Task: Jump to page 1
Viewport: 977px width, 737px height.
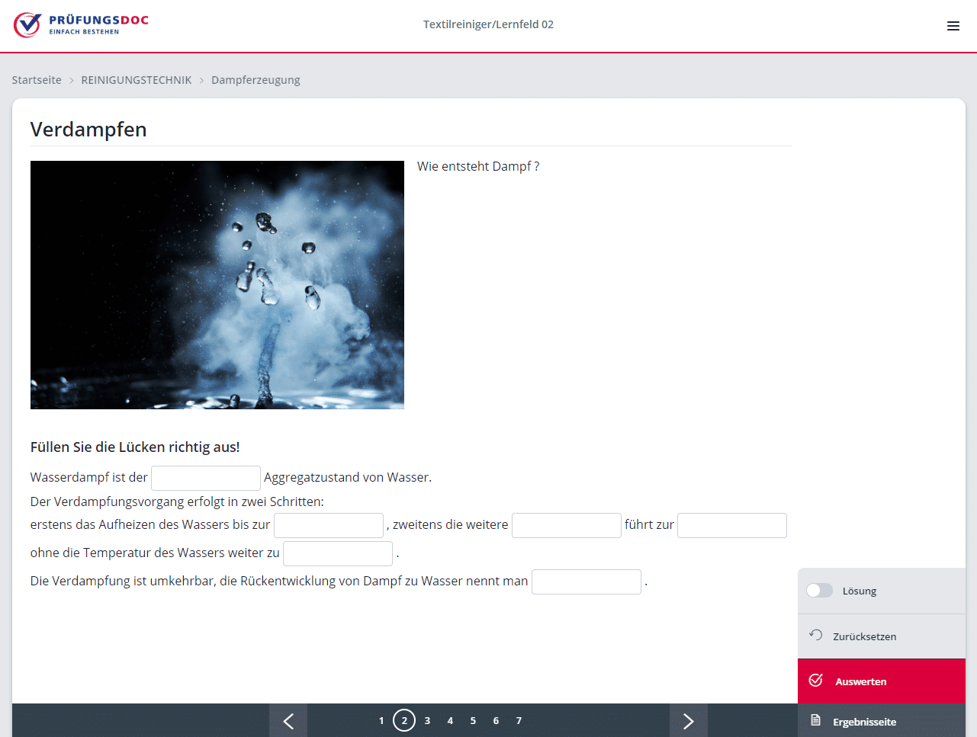Action: pyautogui.click(x=381, y=721)
